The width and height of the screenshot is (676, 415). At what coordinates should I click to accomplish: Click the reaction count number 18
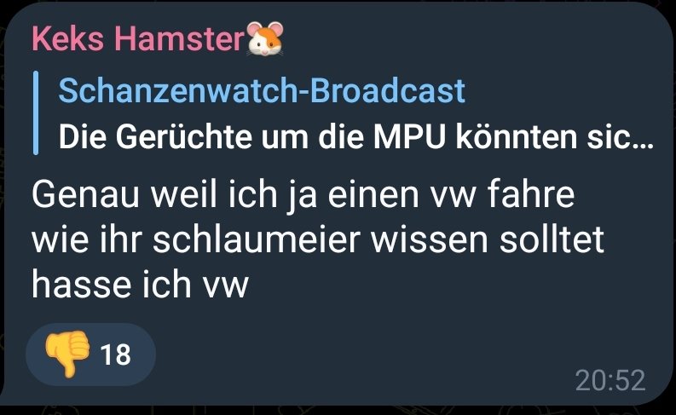[116, 354]
